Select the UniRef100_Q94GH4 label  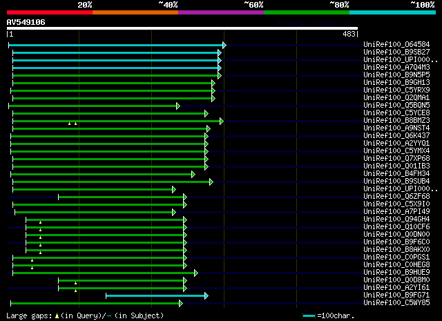point(396,220)
